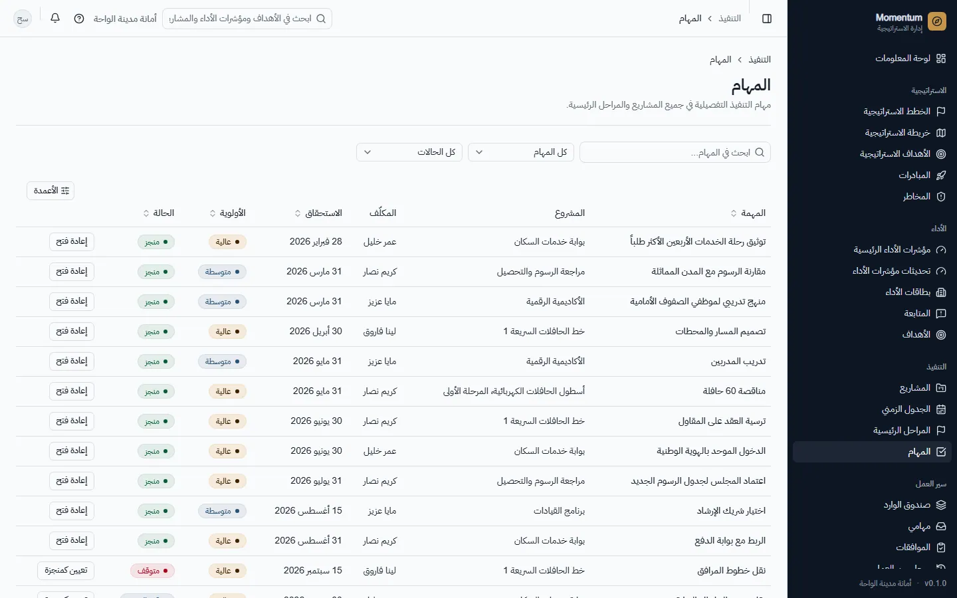Open the كل المهام filter dropdown
This screenshot has height=598, width=957.
coord(521,152)
